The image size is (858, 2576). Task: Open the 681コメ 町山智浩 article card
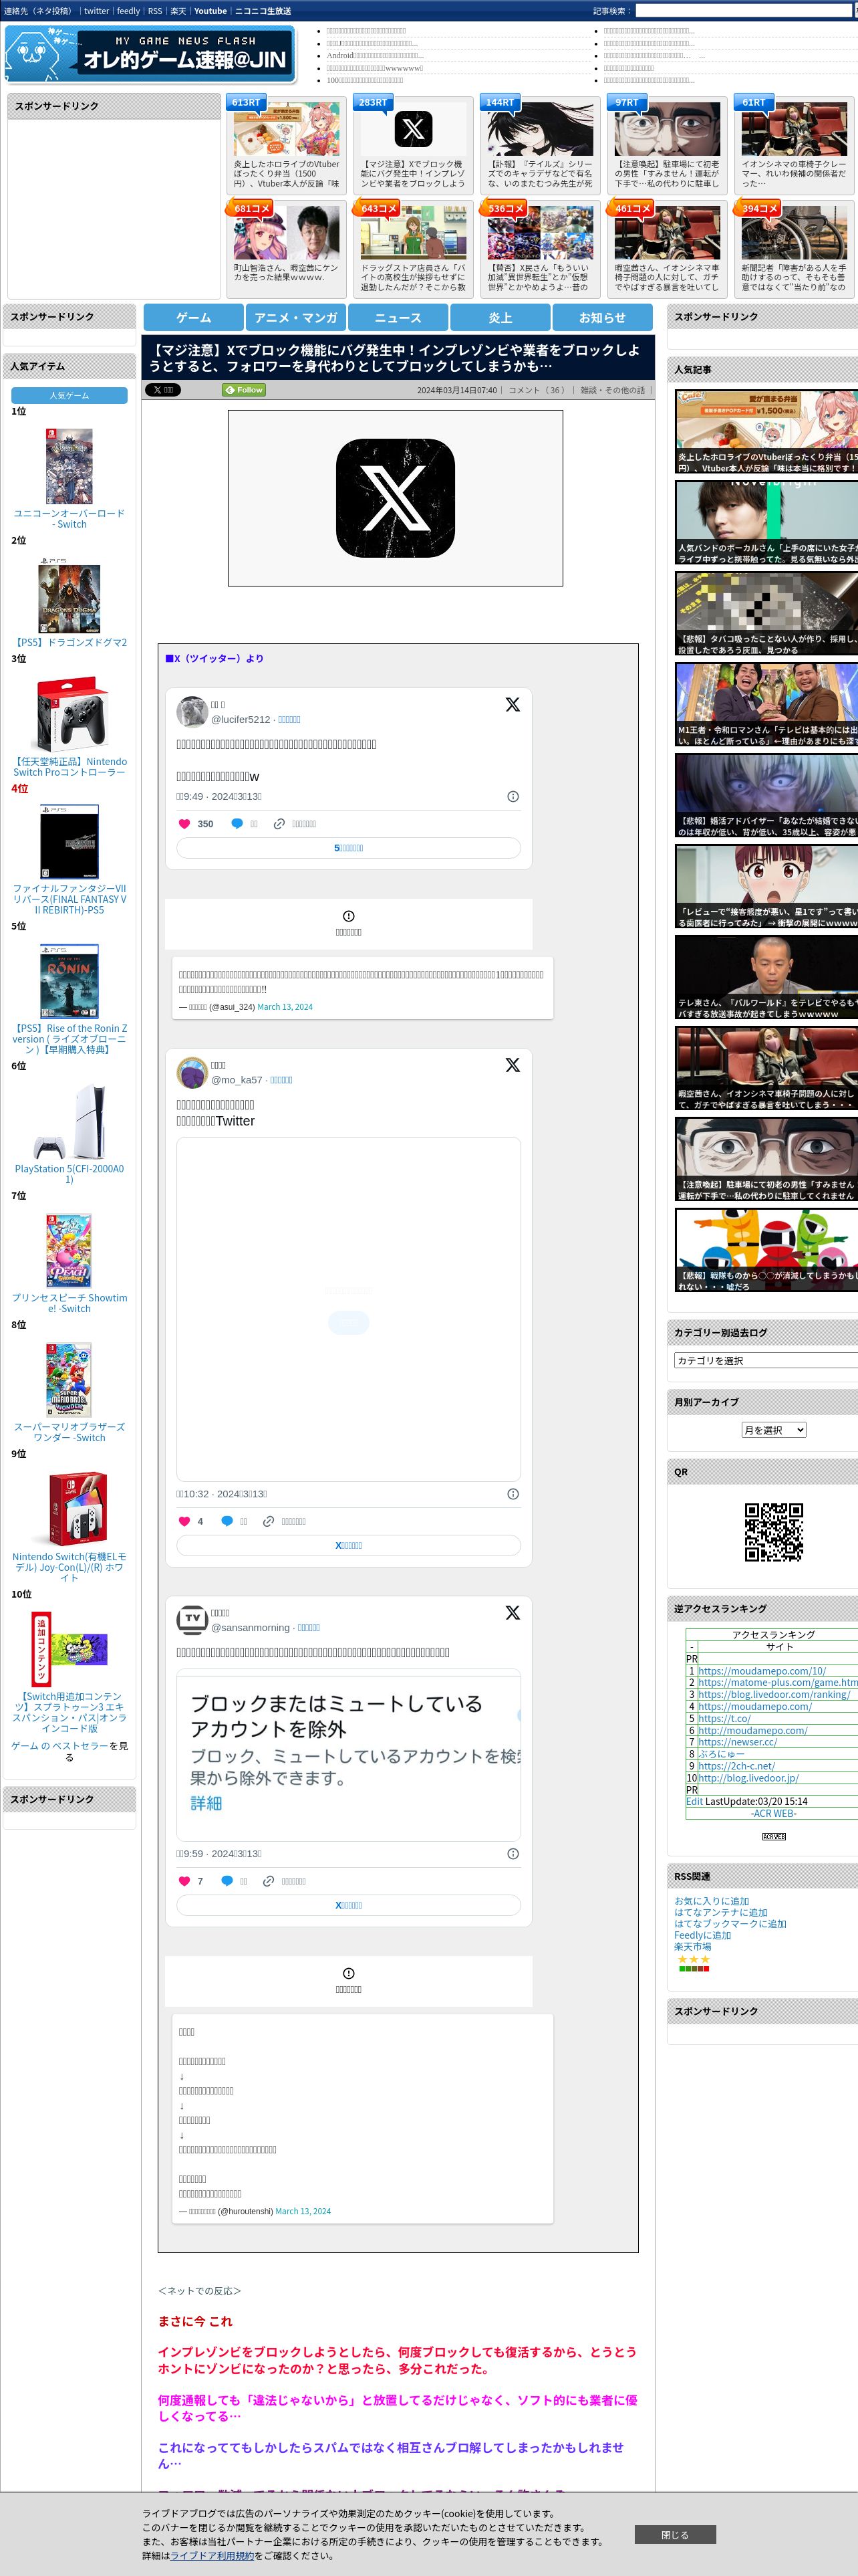coord(286,249)
